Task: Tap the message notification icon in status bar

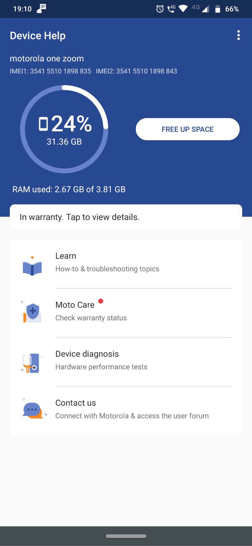Action: point(41,9)
